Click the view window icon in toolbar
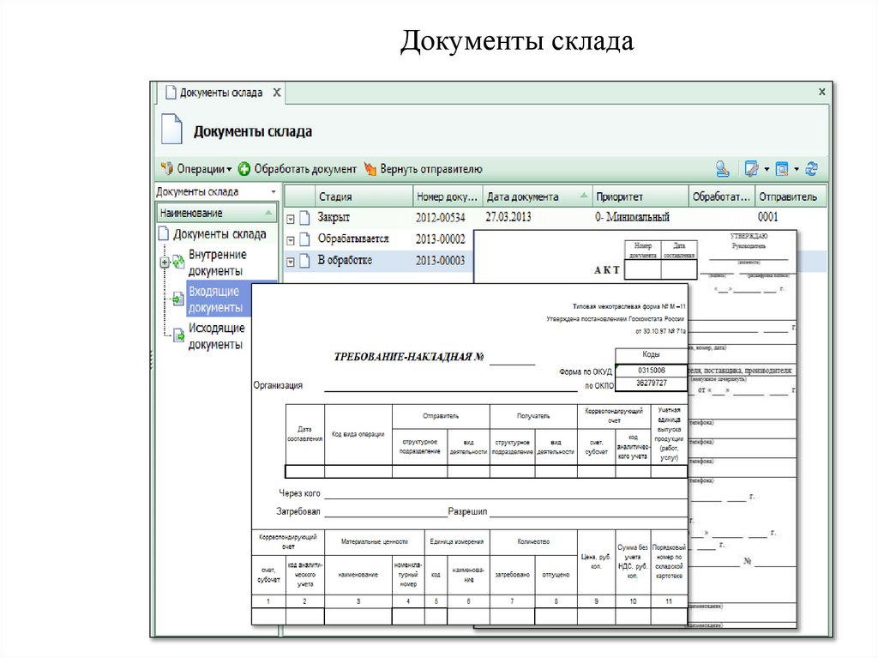Image resolution: width=878 pixels, height=658 pixels. (781, 169)
